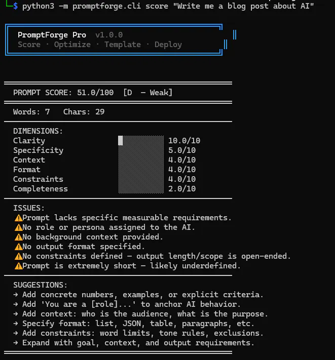Viewport: 335px width, 360px height.
Task: Click the 'DIMENSIONS:' heading
Action: coord(38,131)
